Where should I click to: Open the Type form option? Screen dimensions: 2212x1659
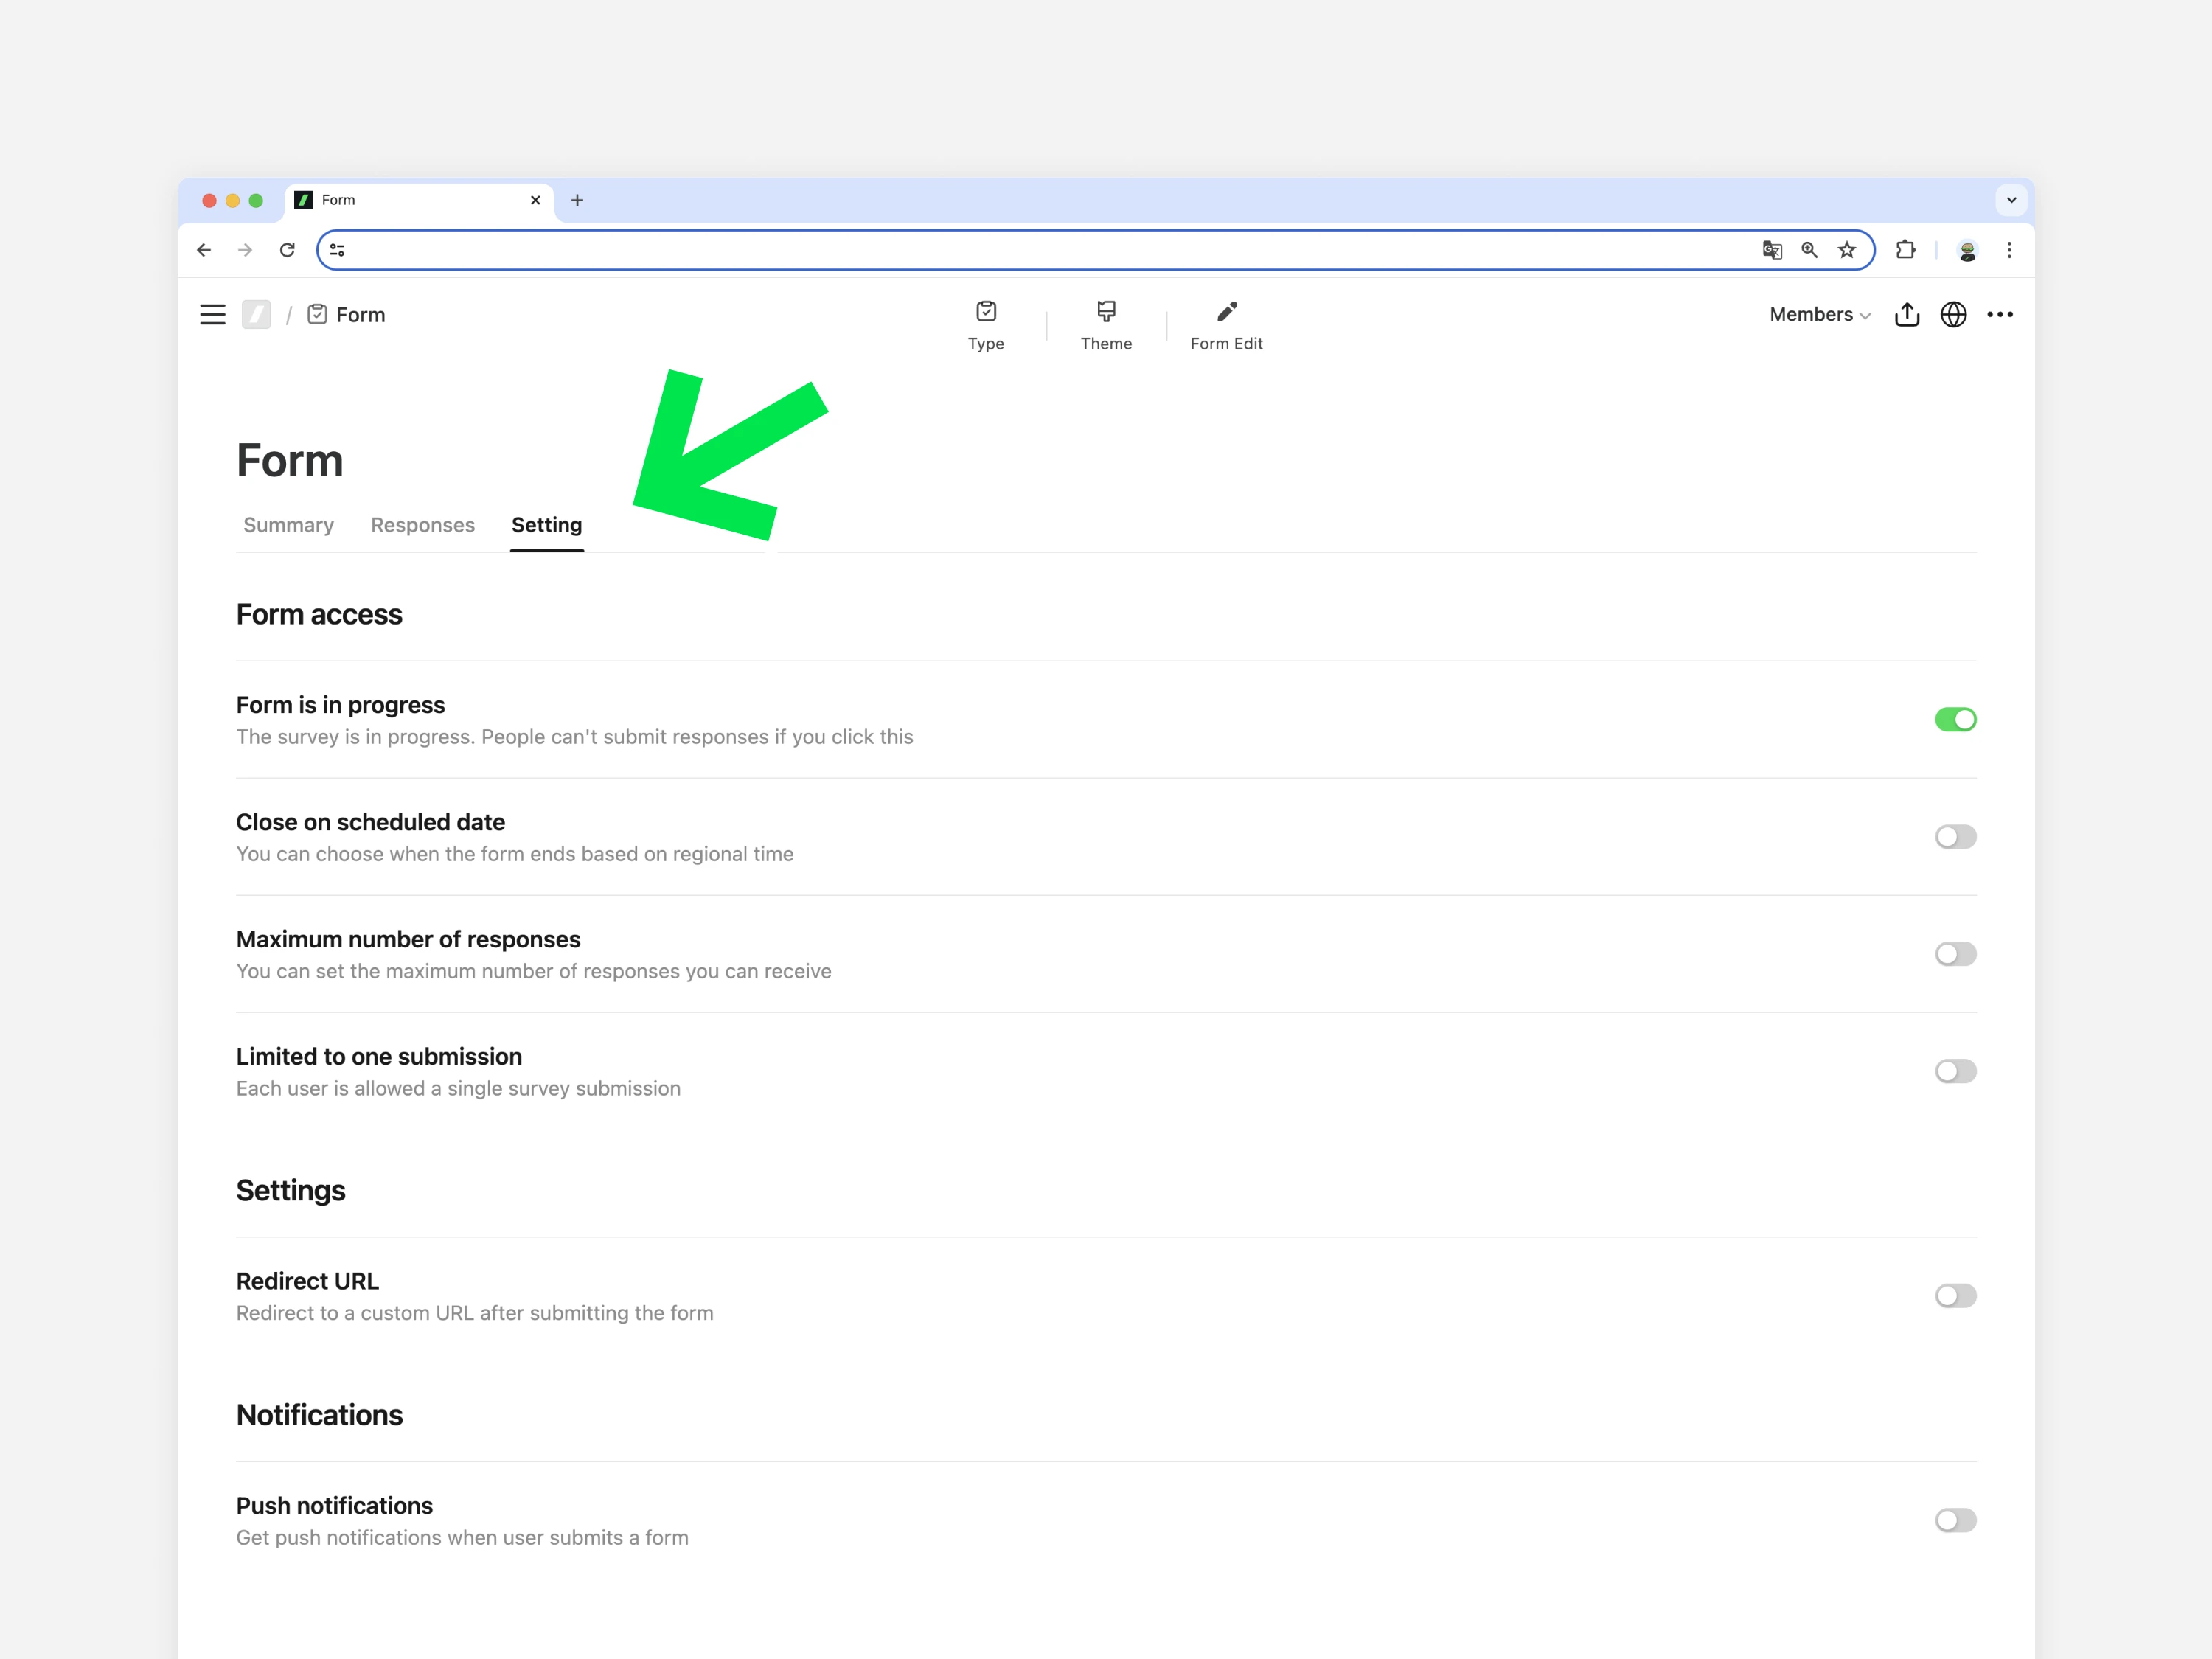[x=985, y=326]
